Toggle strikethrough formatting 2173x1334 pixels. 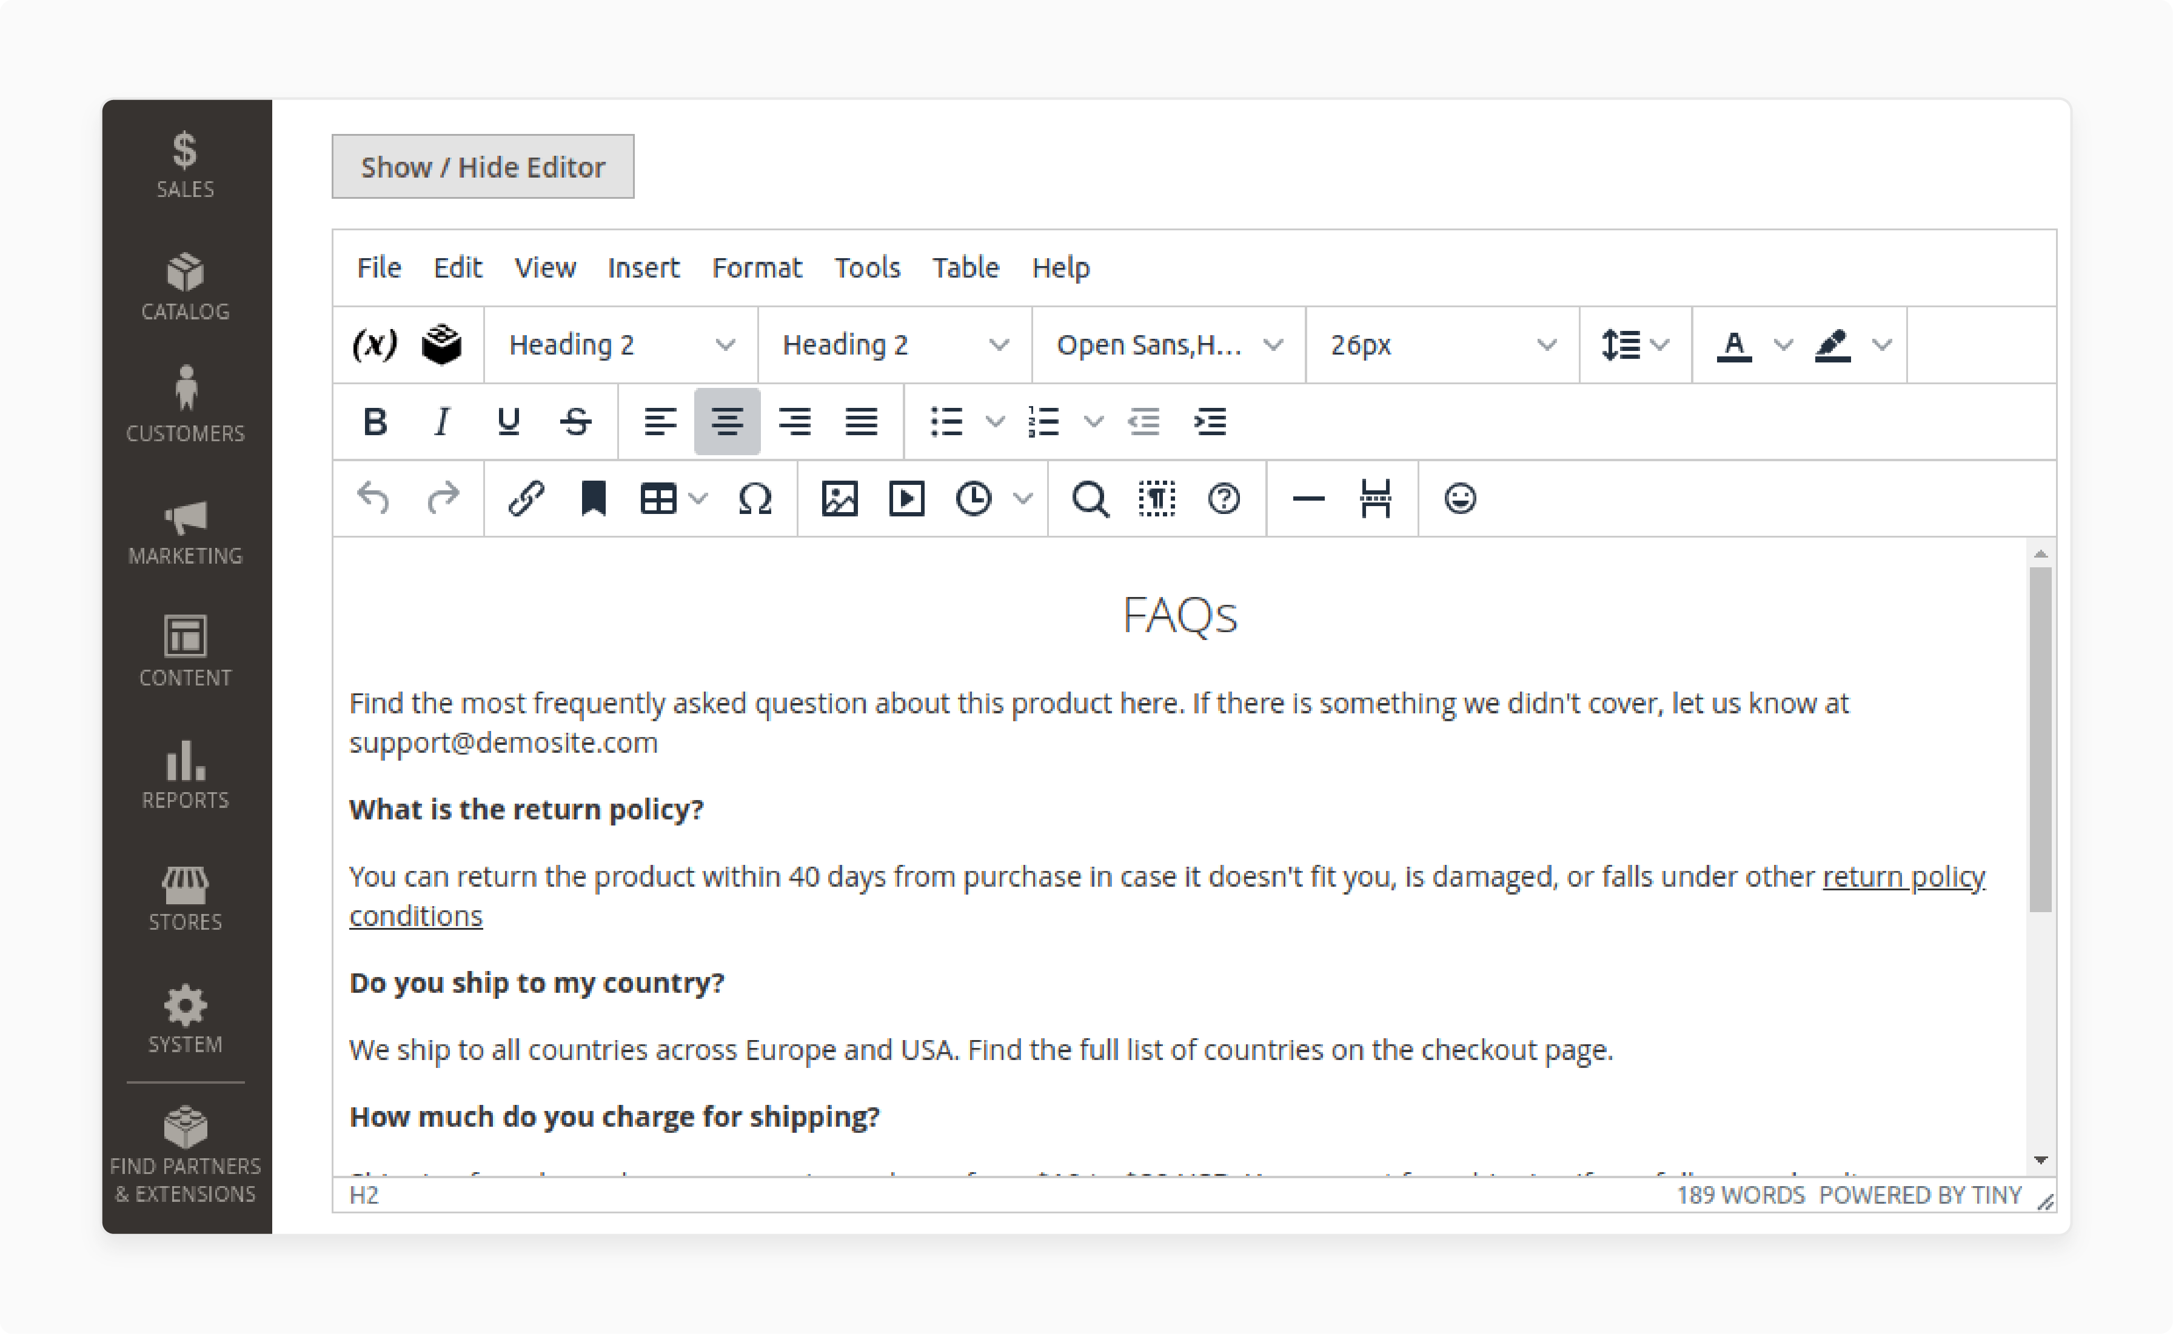click(575, 422)
